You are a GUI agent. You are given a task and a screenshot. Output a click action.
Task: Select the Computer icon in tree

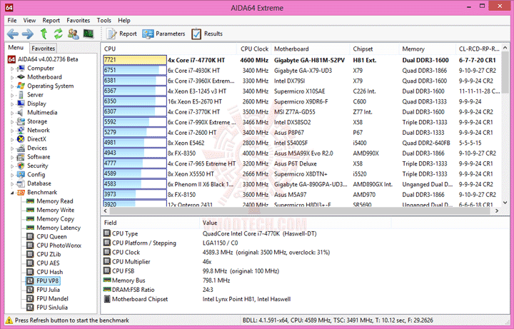pyautogui.click(x=21, y=69)
